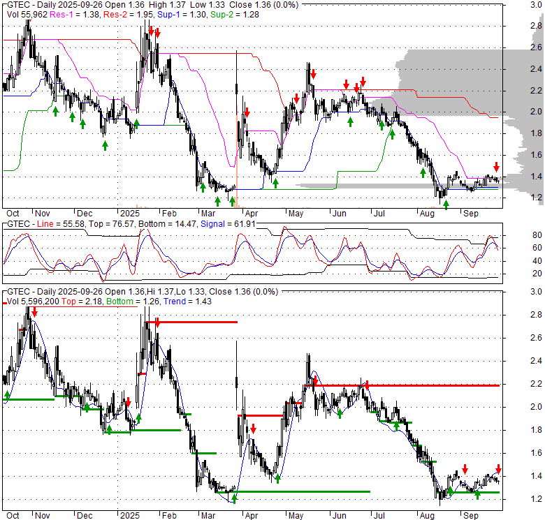Click the 'Top = 76.57' oscillator legend
The width and height of the screenshot is (545, 520).
pyautogui.click(x=112, y=224)
